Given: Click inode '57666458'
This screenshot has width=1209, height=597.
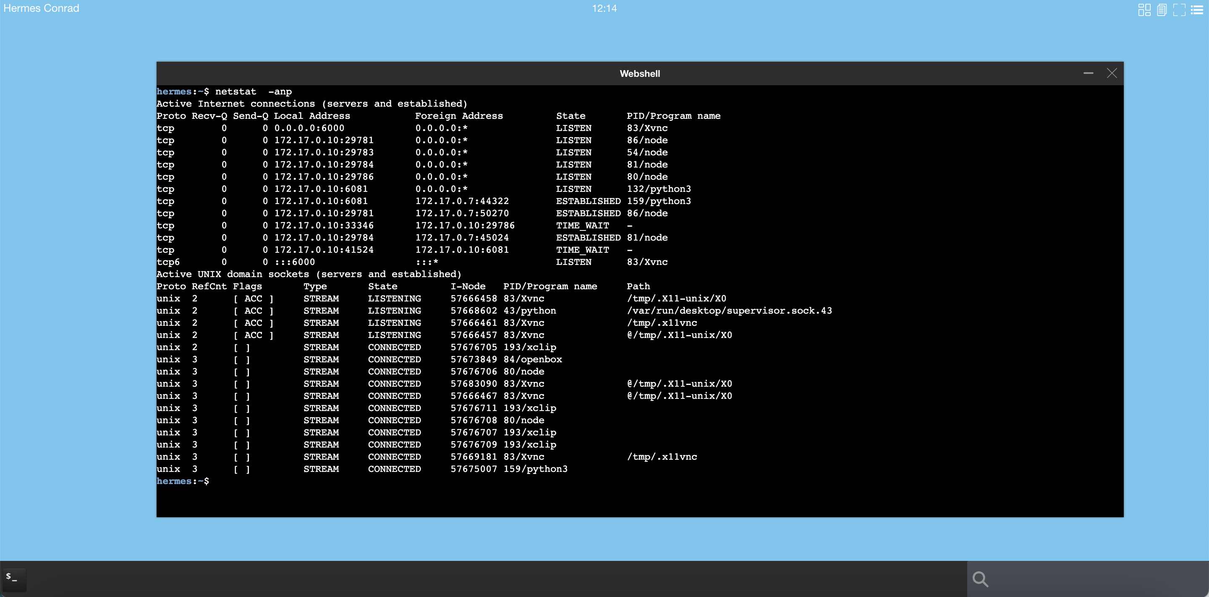Looking at the screenshot, I should (x=474, y=299).
